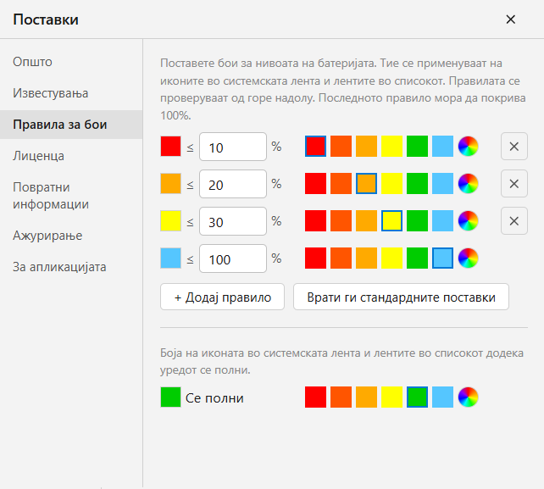Pick red-orange swatch in the 100% rule row
Image resolution: width=544 pixels, height=489 pixels.
[x=341, y=258]
